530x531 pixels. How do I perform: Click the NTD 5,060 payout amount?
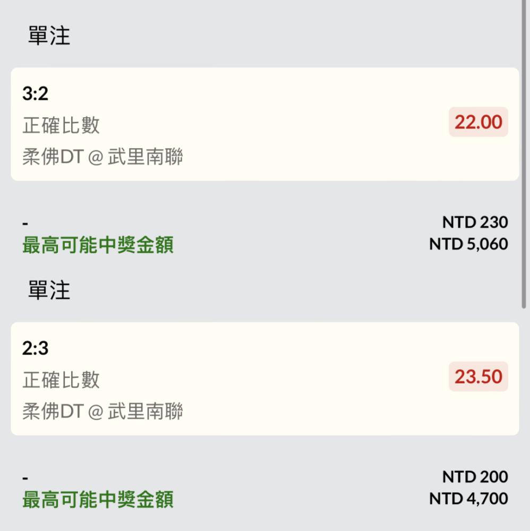[x=468, y=244]
